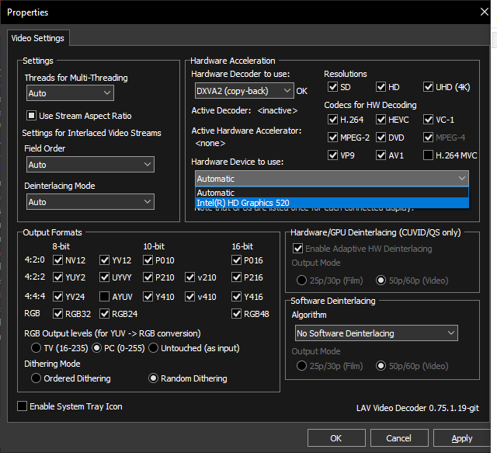Toggle DVD codec checkbox
The image size is (497, 453).
click(x=381, y=138)
